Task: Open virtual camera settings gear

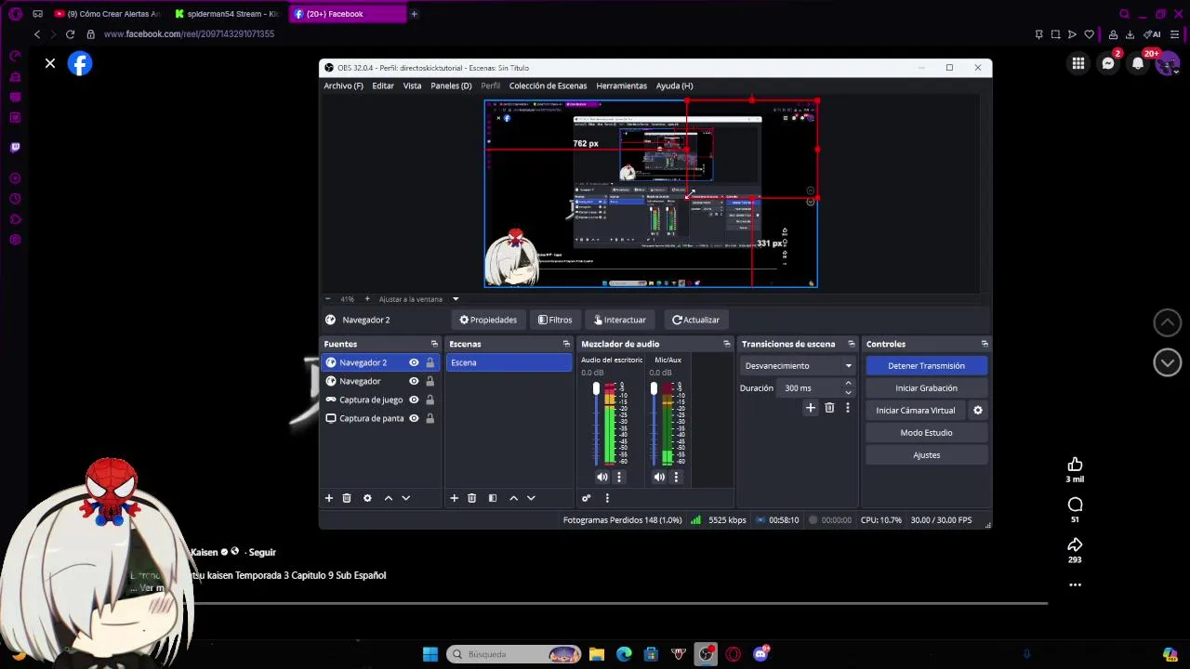Action: [977, 410]
